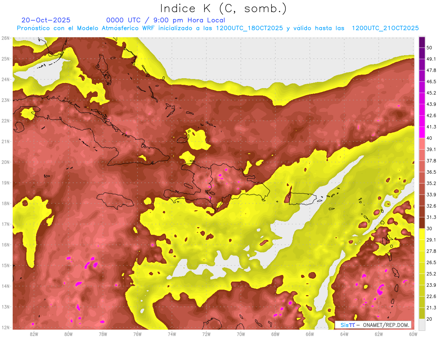Select the magenta 40 legend color band
This screenshot has width=439, height=339.
[x=422, y=132]
